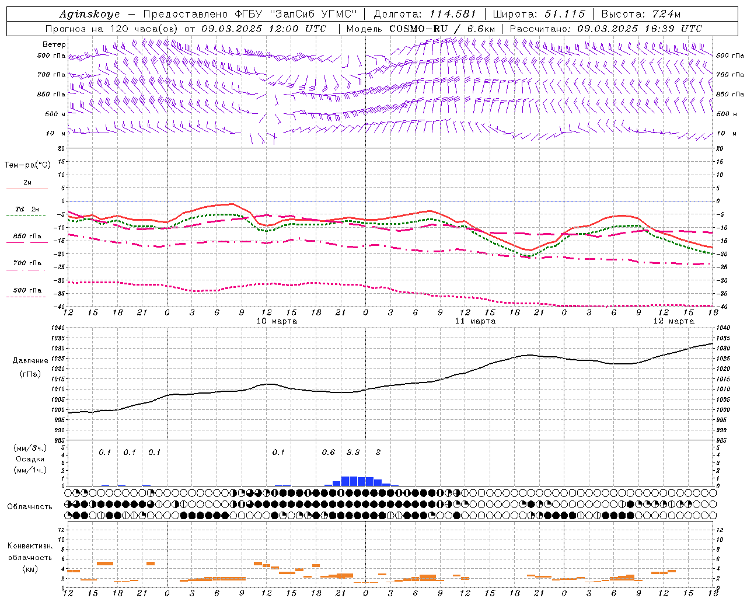Click the longitude value Долгота: 114.581
The width and height of the screenshot is (747, 598).
pos(425,14)
